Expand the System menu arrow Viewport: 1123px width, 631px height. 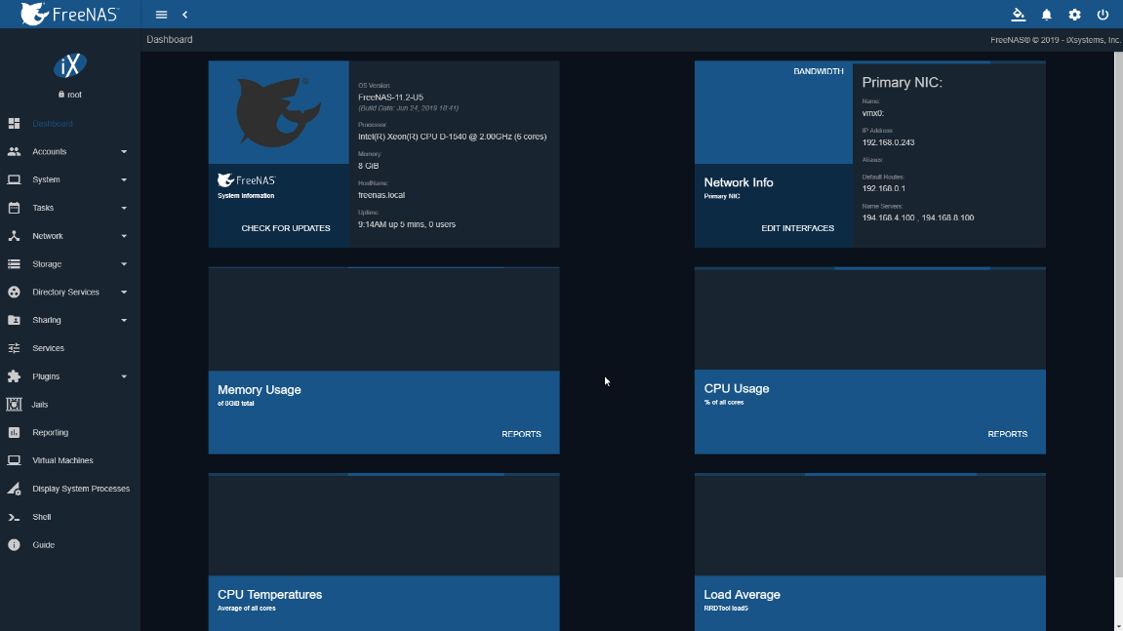tap(124, 179)
